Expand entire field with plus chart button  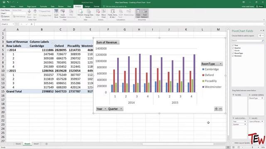pos(216,109)
